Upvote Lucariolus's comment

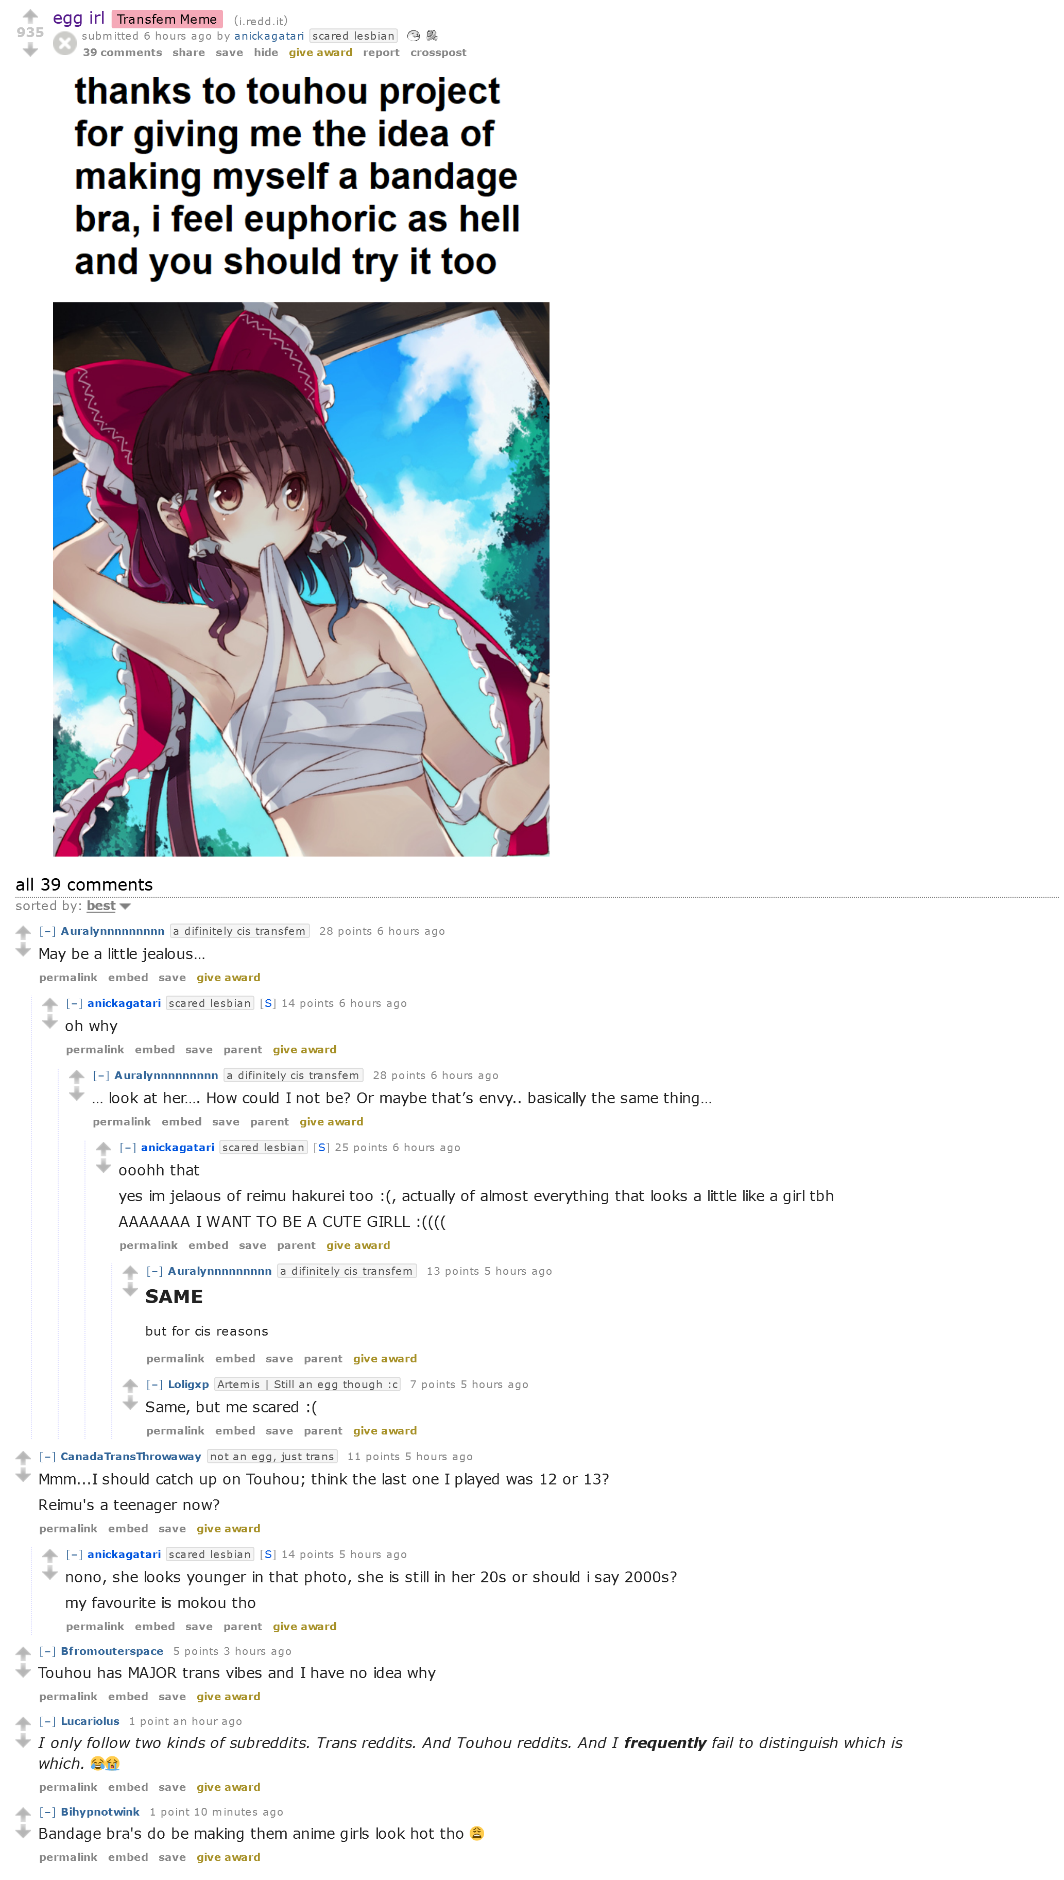click(x=23, y=1722)
